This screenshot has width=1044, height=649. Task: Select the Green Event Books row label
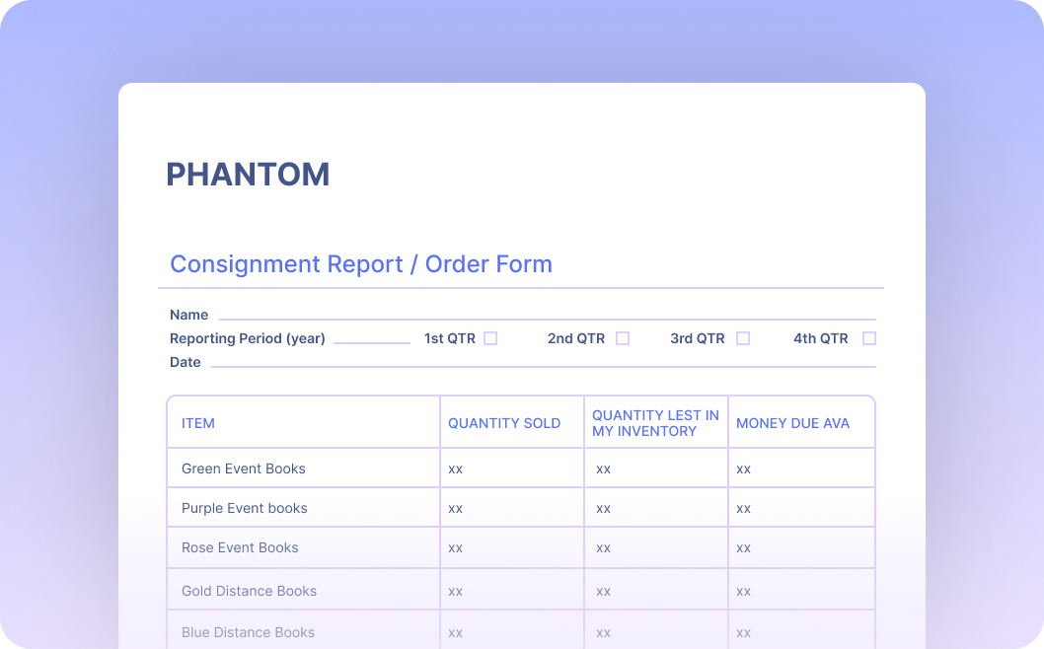243,468
